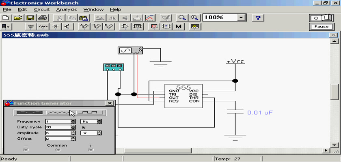Viewport: 341px width, 162px height.
Task: Cut selection with the scissors icon
Action: pyautogui.click(x=59, y=17)
